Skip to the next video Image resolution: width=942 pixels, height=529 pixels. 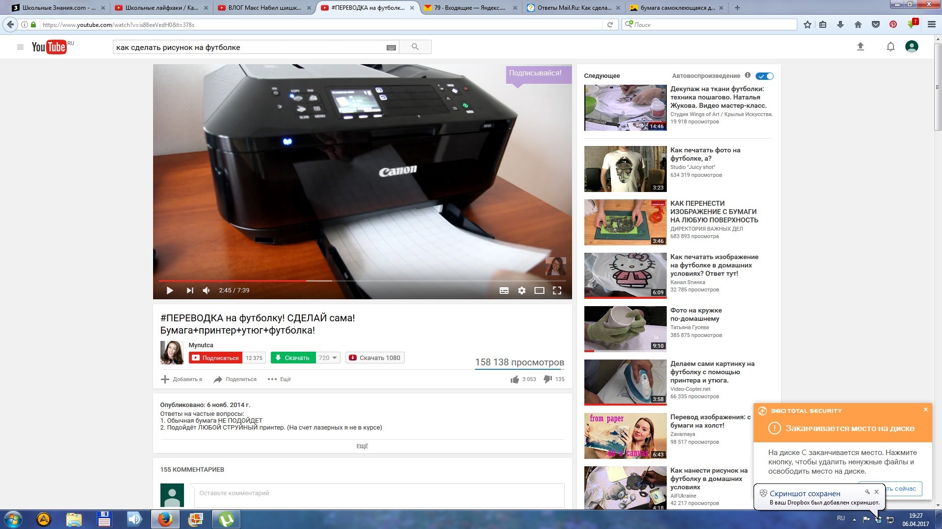click(x=190, y=290)
